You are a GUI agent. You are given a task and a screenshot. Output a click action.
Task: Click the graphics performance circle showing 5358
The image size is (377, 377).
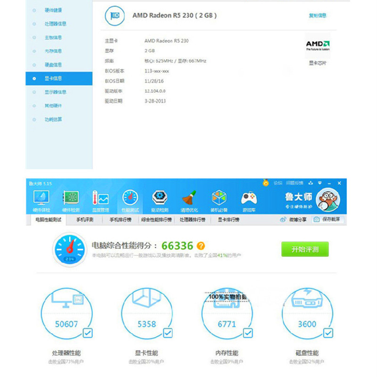point(147,313)
